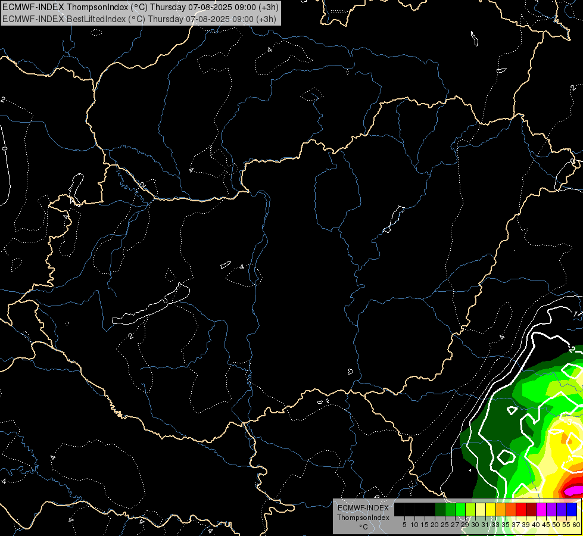Viewport: 583px width, 536px height.
Task: Select the purple 45–50 legend swatch
Action: coord(551,510)
